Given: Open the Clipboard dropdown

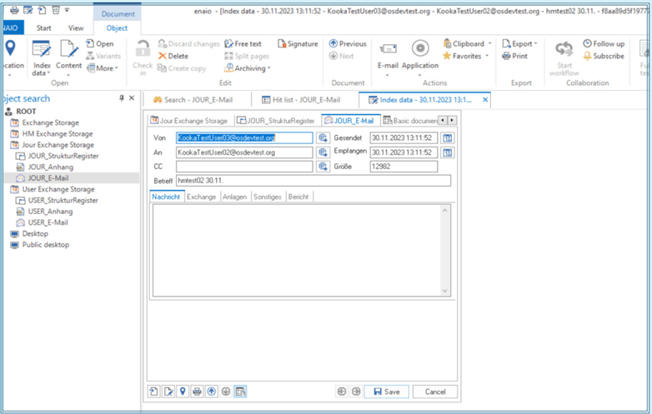Looking at the screenshot, I should 468,43.
